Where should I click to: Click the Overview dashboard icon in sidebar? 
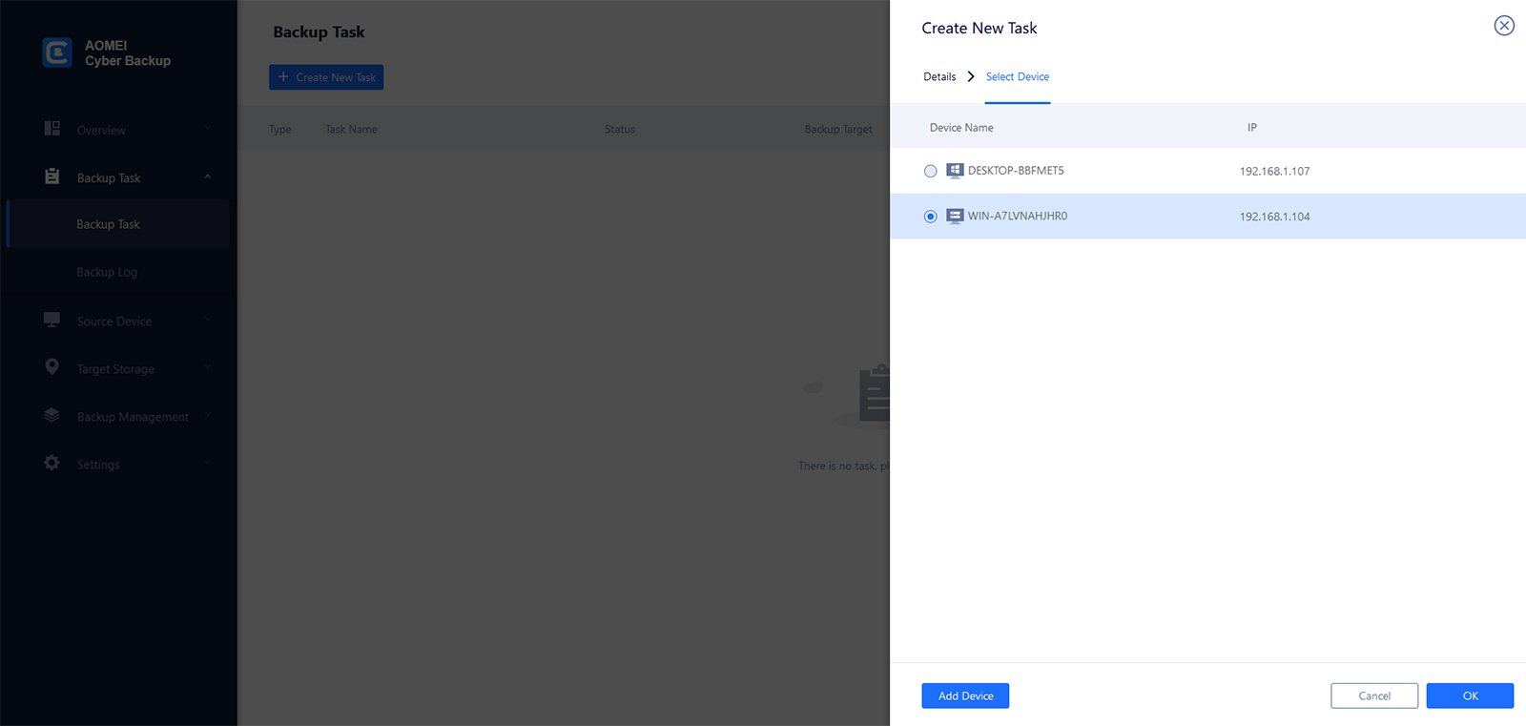click(x=52, y=129)
